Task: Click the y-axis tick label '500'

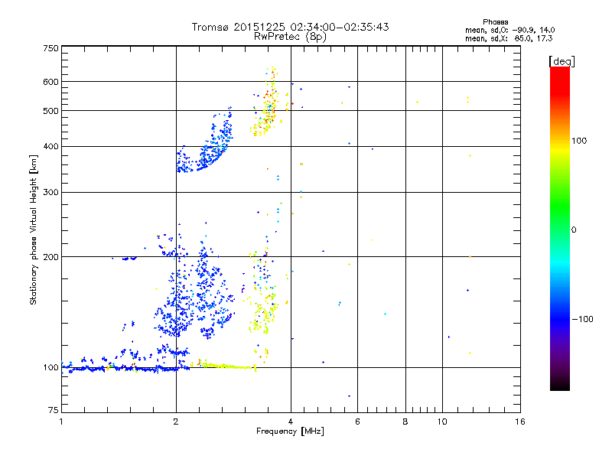Action: tap(50, 111)
